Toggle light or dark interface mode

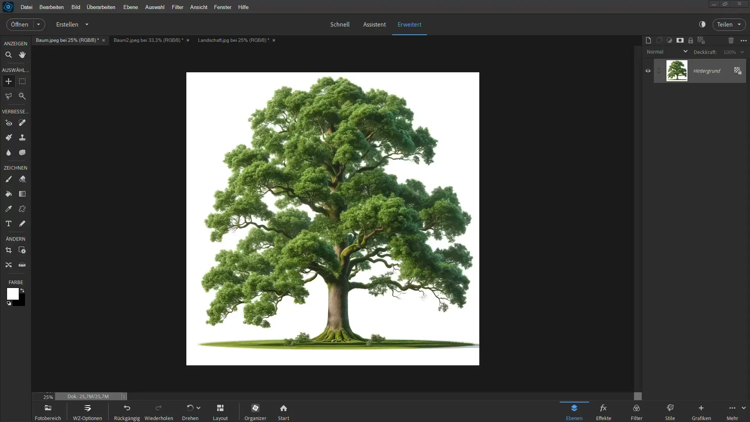[x=702, y=24]
